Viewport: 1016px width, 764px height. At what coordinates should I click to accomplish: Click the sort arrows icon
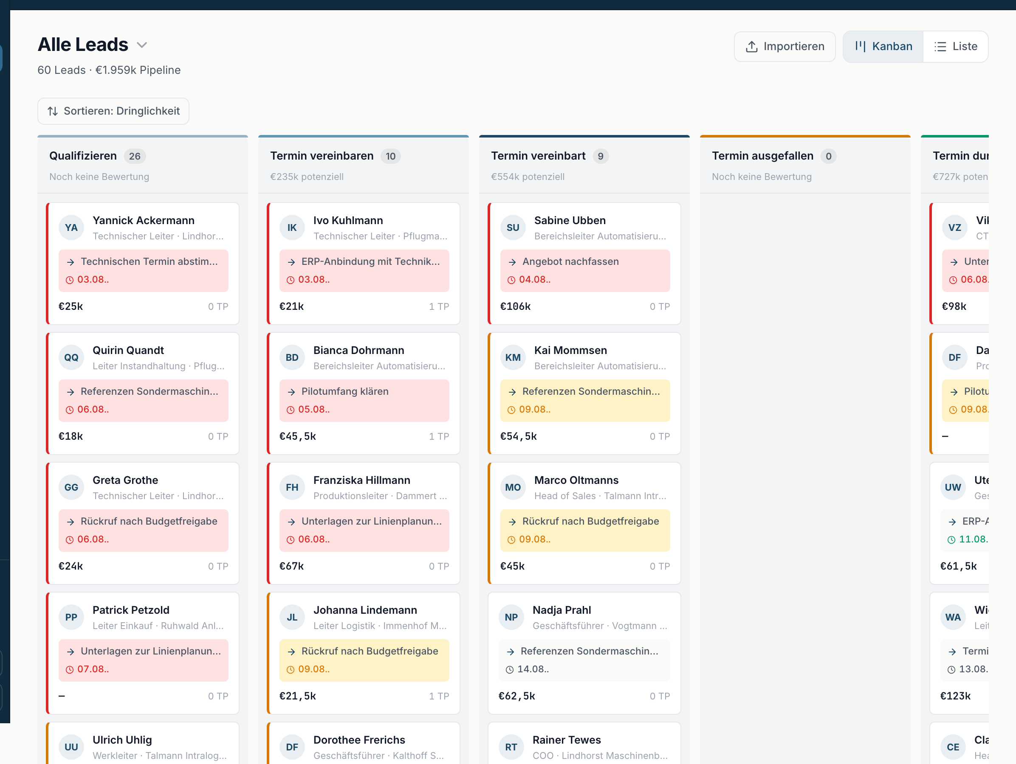(x=53, y=111)
